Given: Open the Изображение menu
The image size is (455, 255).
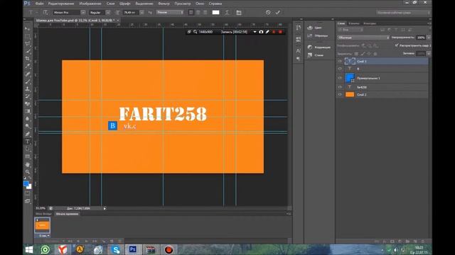Looking at the screenshot, I should click(x=90, y=4).
